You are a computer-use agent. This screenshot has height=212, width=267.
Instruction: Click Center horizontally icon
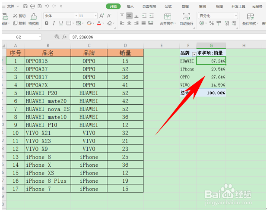[x=129, y=23]
